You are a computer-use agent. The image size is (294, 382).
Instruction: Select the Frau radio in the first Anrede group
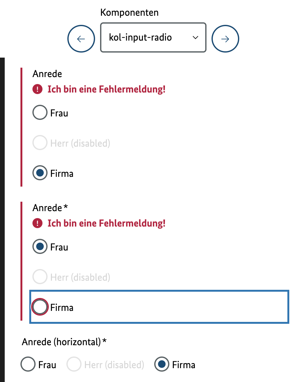[x=40, y=112]
